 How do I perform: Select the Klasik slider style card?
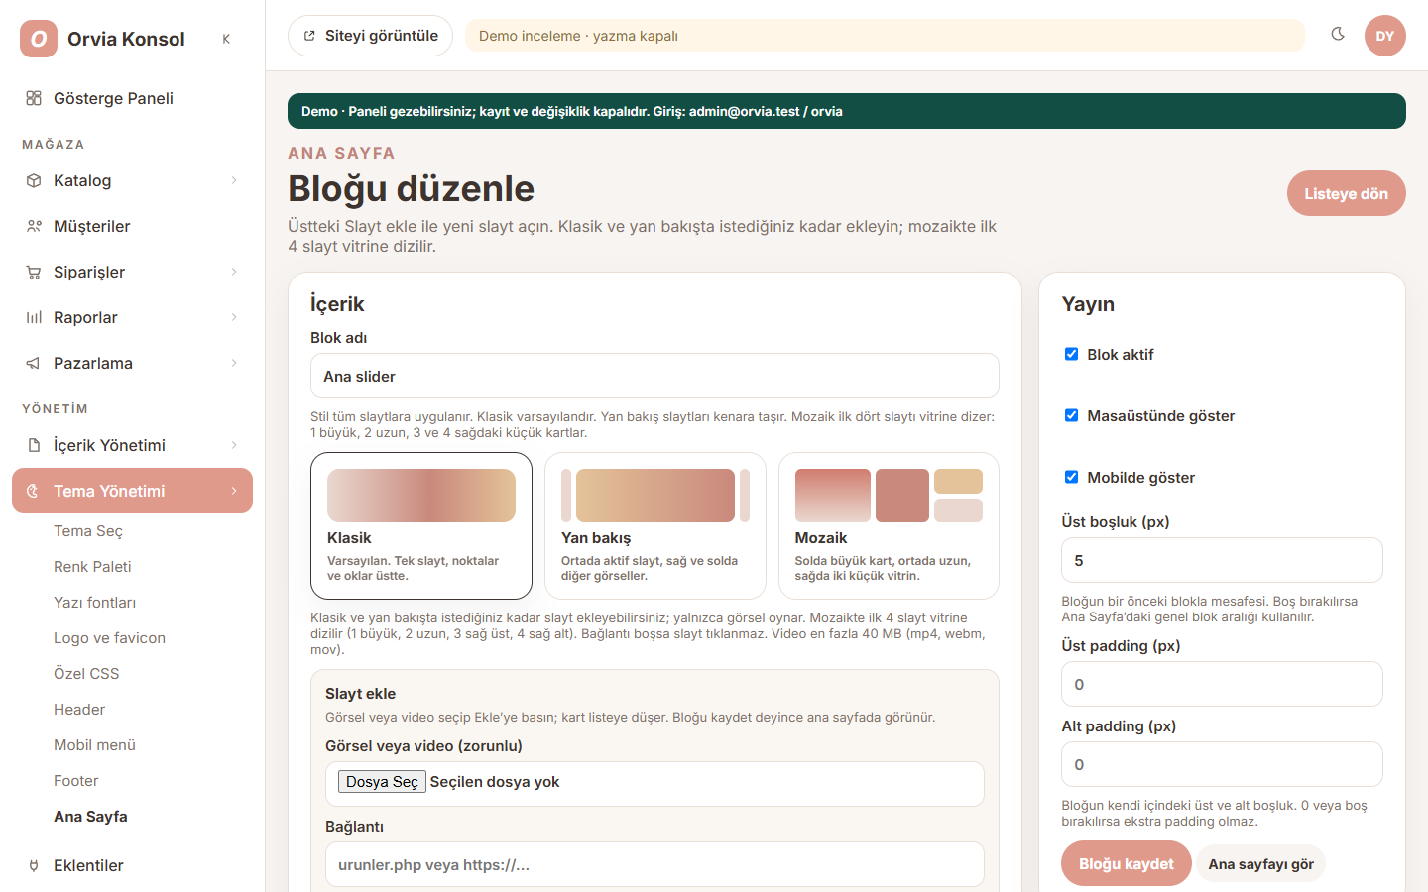click(421, 526)
